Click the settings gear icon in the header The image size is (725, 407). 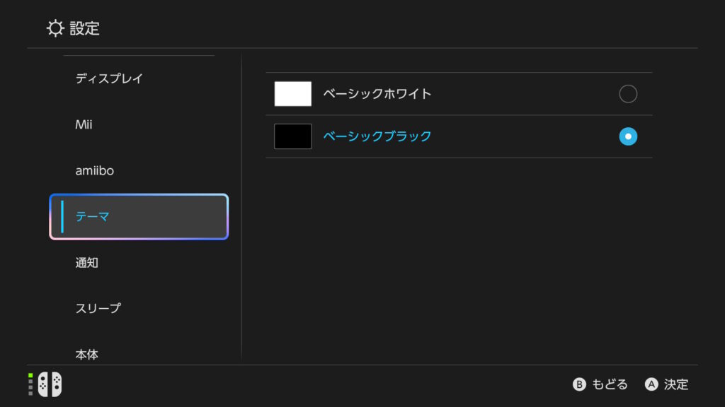[x=55, y=28]
